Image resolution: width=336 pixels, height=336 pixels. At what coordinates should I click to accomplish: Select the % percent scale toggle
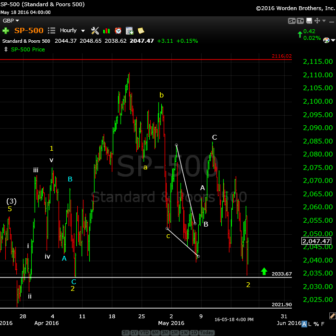point(316,324)
